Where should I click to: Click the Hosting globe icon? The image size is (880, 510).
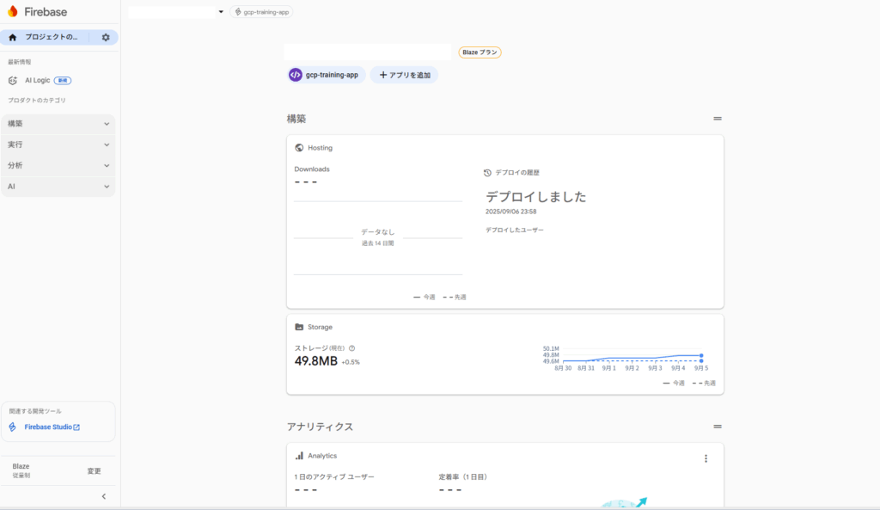[299, 148]
